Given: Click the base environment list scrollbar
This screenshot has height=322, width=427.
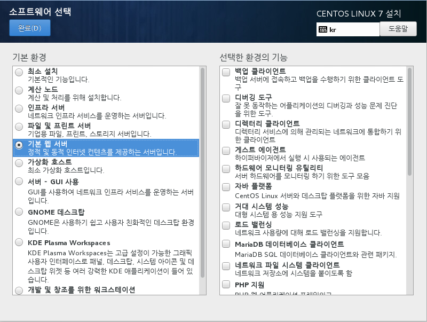Looking at the screenshot, I should (x=202, y=172).
